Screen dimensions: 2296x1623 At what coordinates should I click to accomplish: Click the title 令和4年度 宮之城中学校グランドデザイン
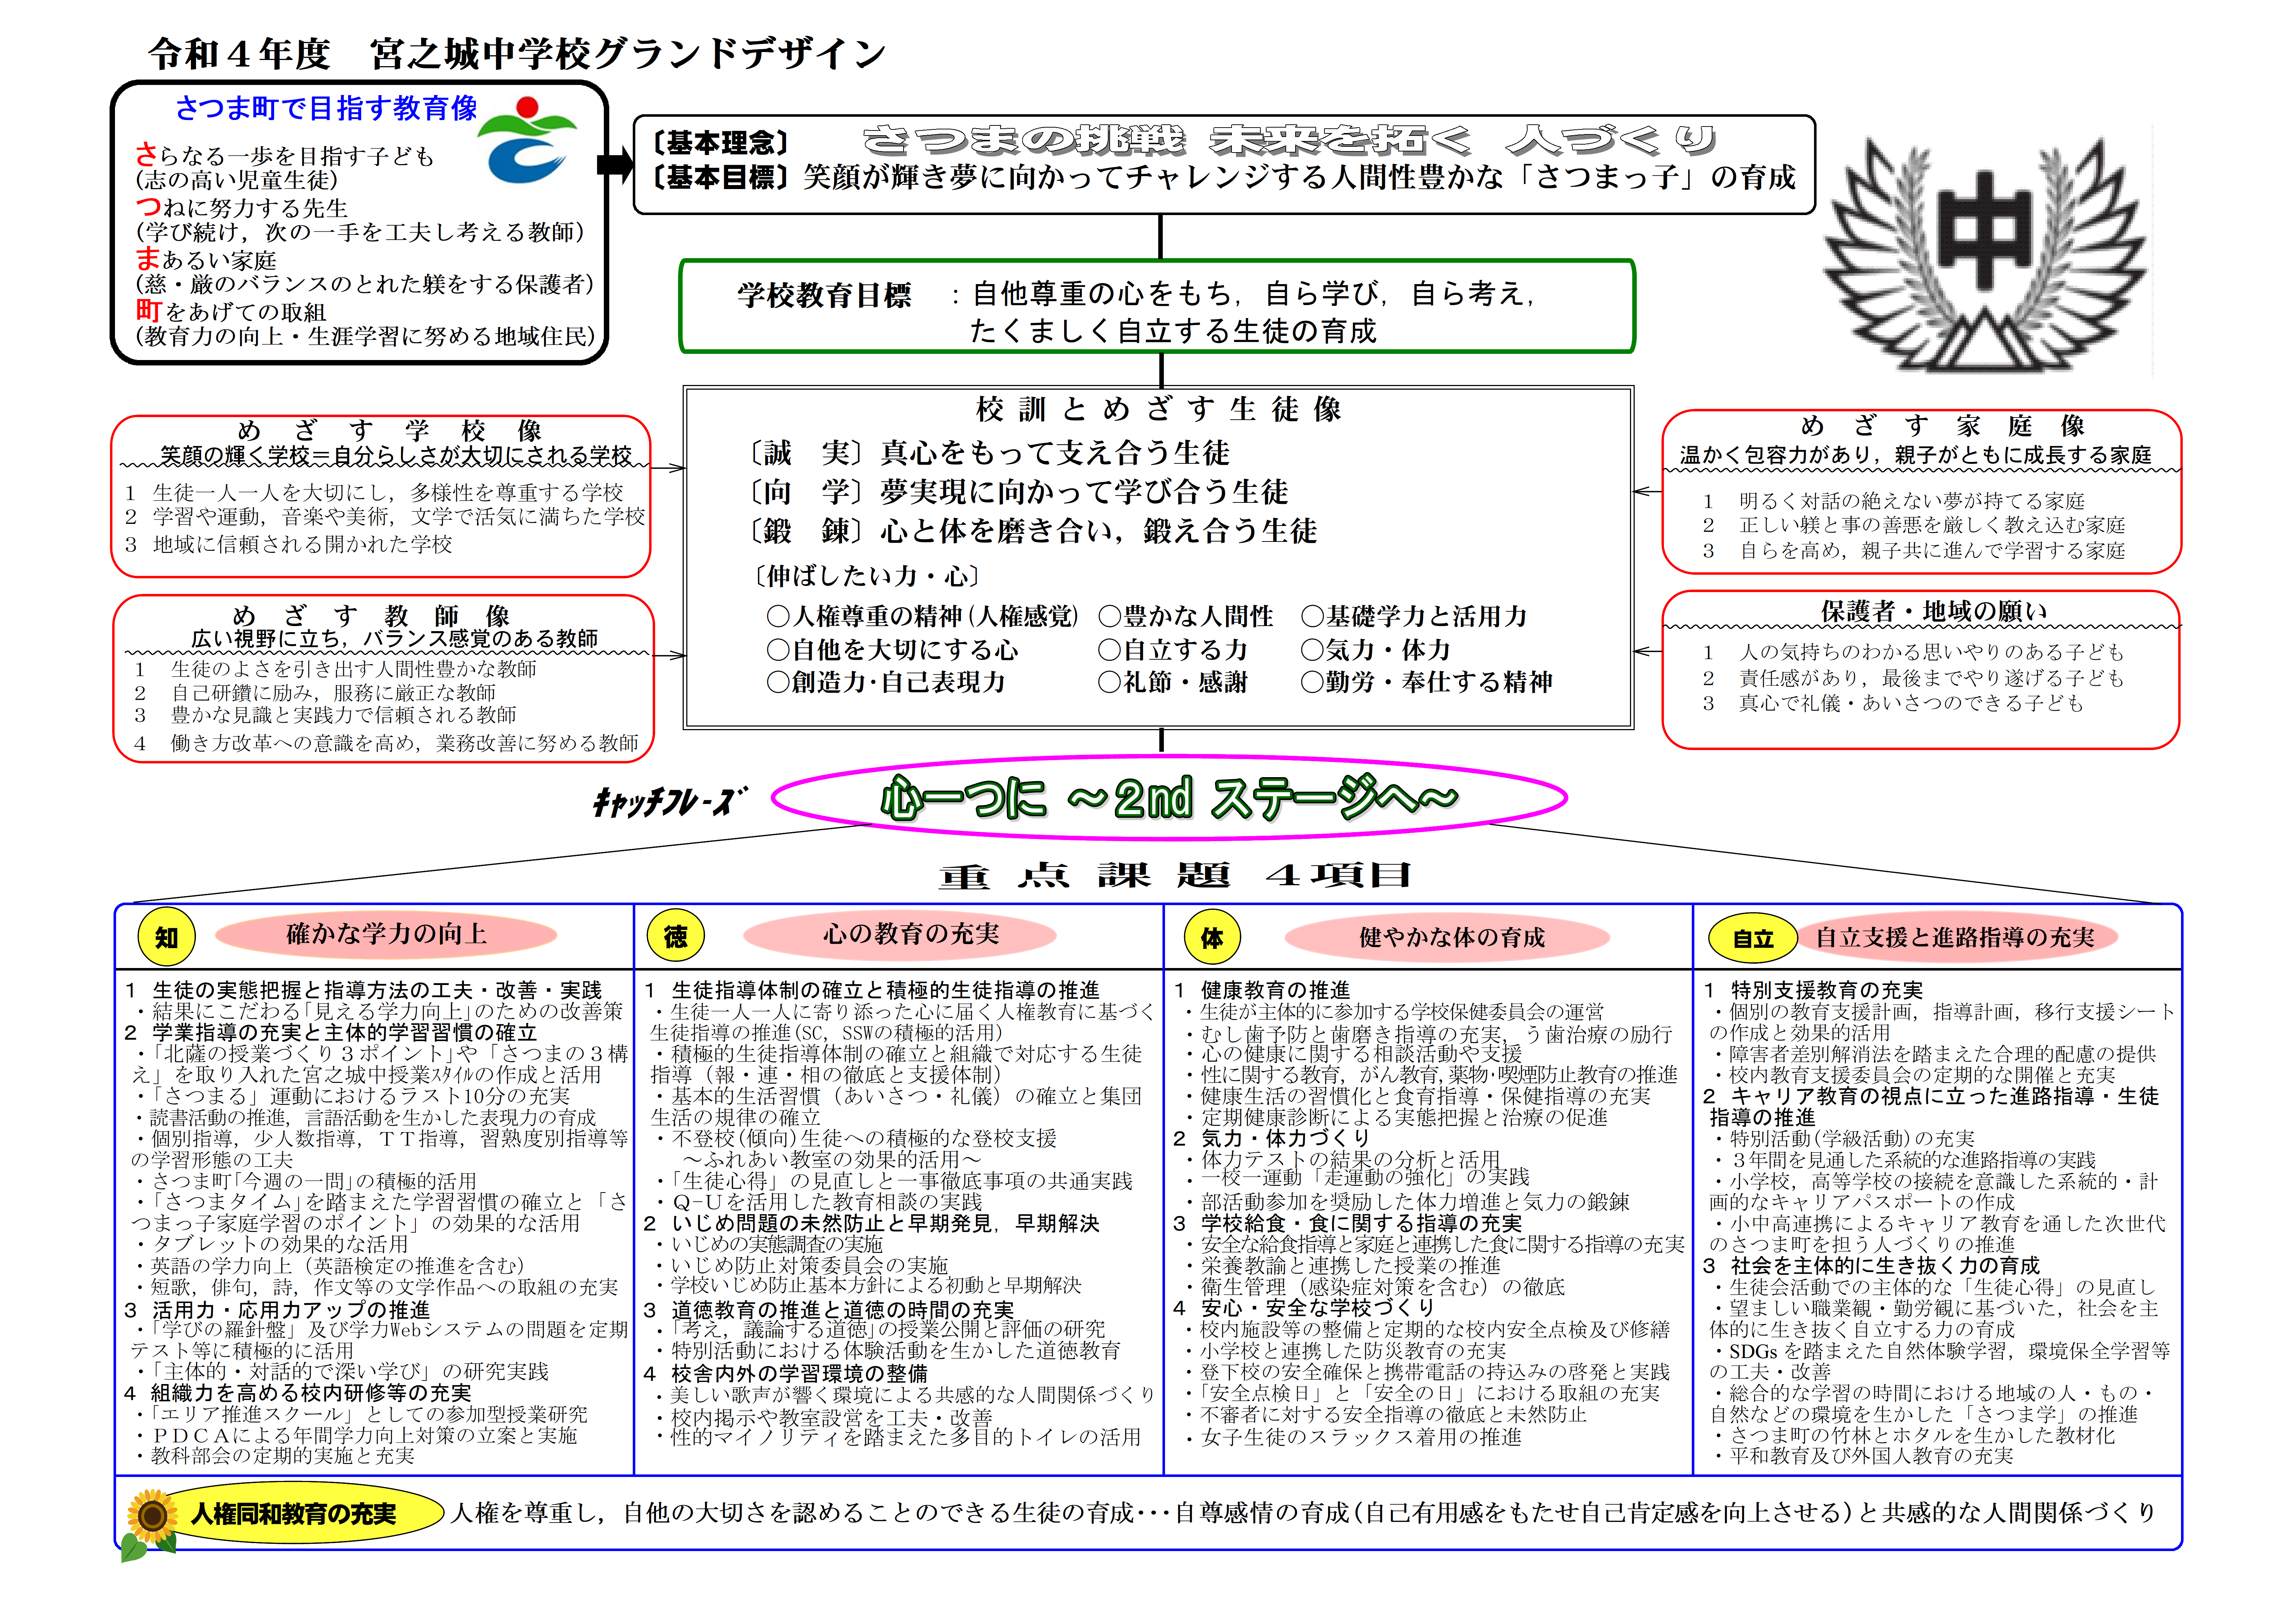click(x=517, y=53)
